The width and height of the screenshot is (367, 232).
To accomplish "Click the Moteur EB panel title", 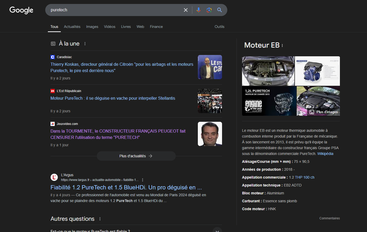I will tap(262, 45).
